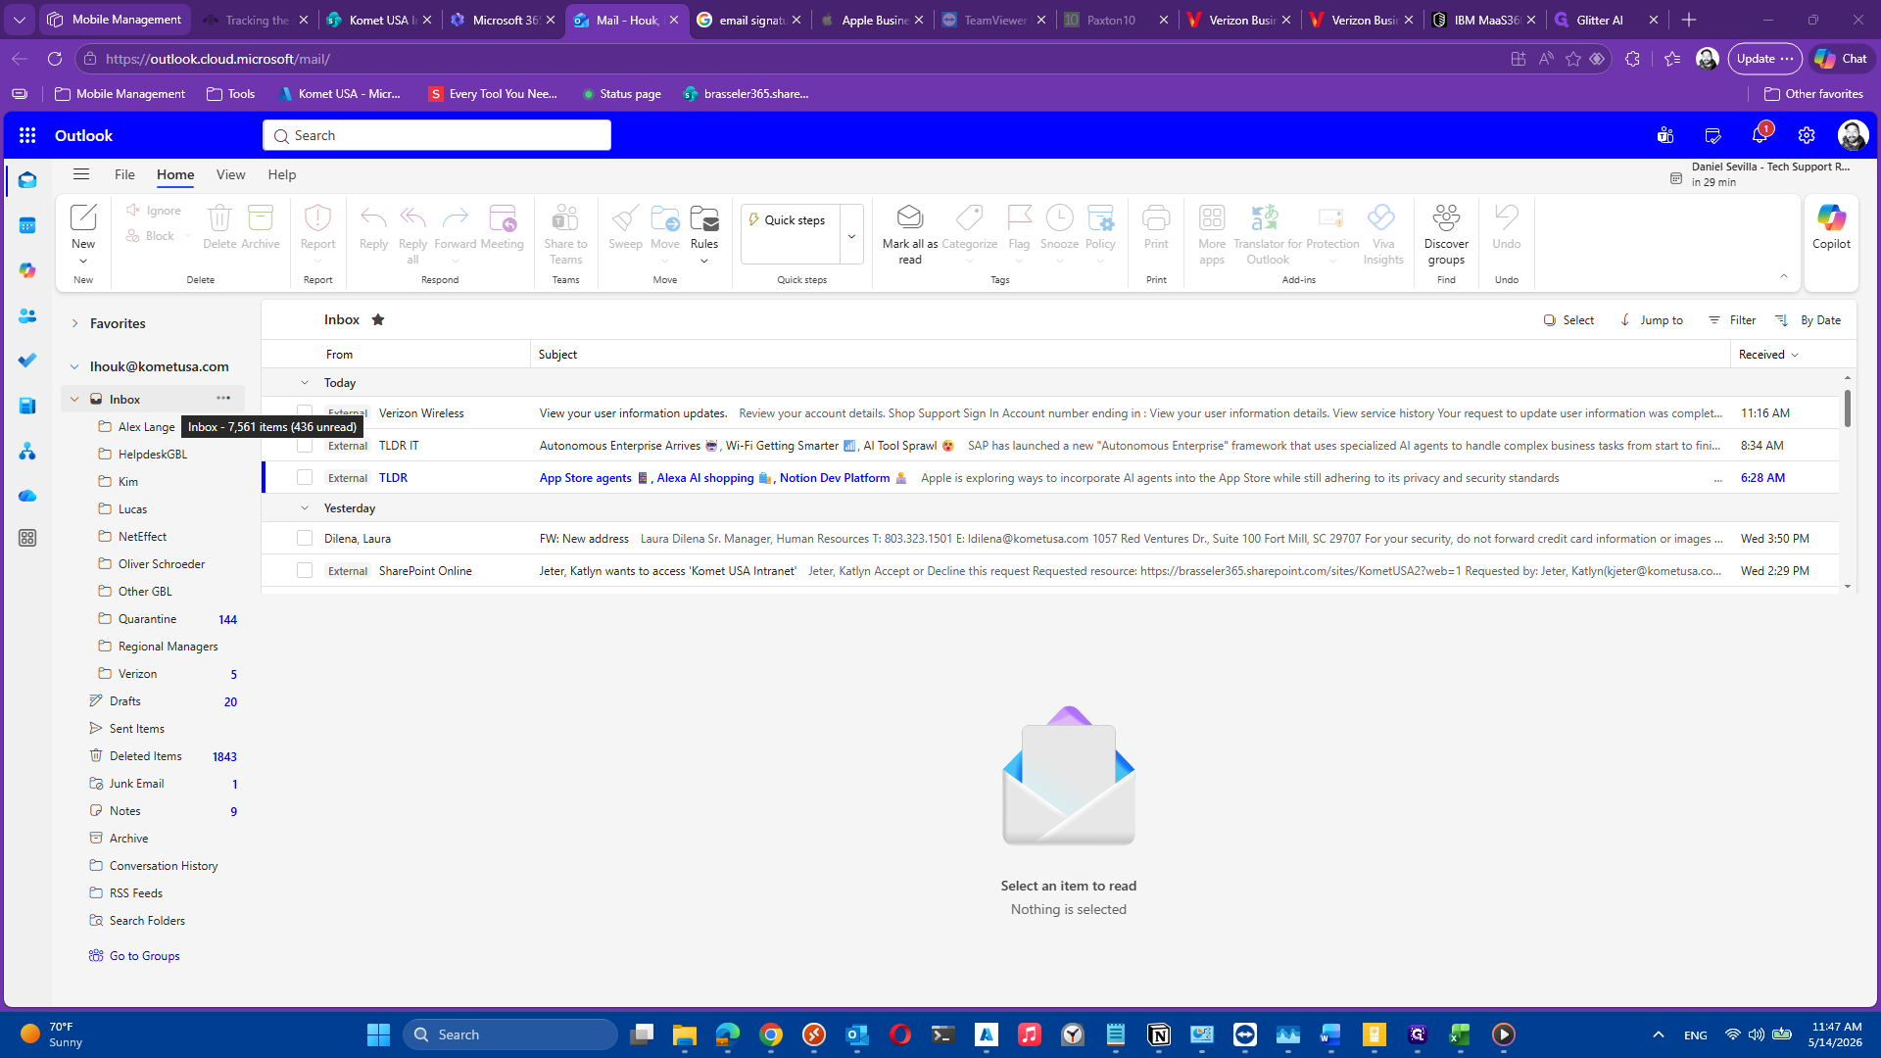The height and width of the screenshot is (1058, 1881).
Task: Open To Do checkmark in app rail
Action: pos(27,361)
